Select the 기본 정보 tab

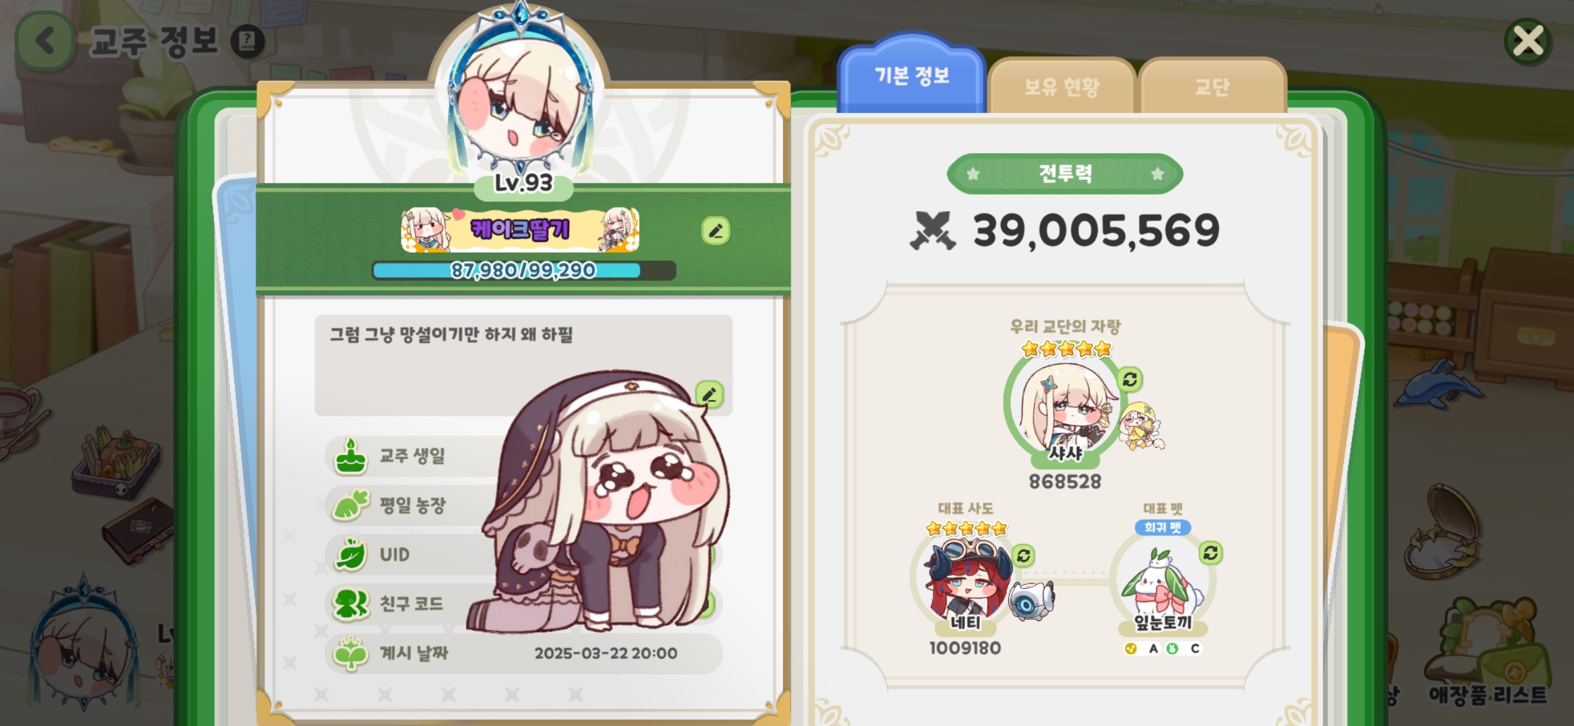[911, 75]
